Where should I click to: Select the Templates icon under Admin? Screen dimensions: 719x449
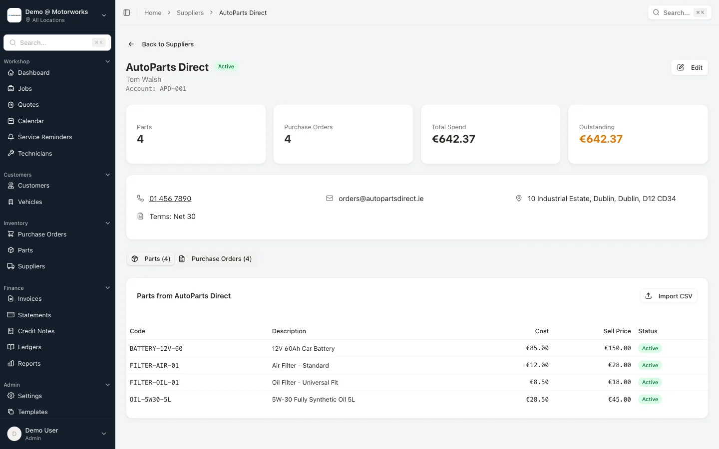10,412
